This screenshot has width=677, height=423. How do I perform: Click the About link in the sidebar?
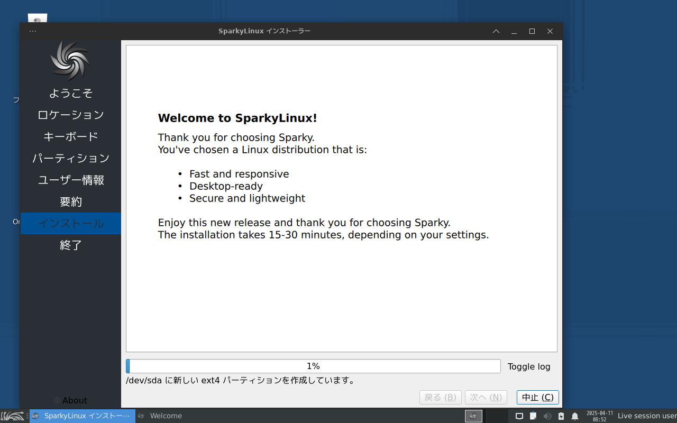tap(71, 400)
